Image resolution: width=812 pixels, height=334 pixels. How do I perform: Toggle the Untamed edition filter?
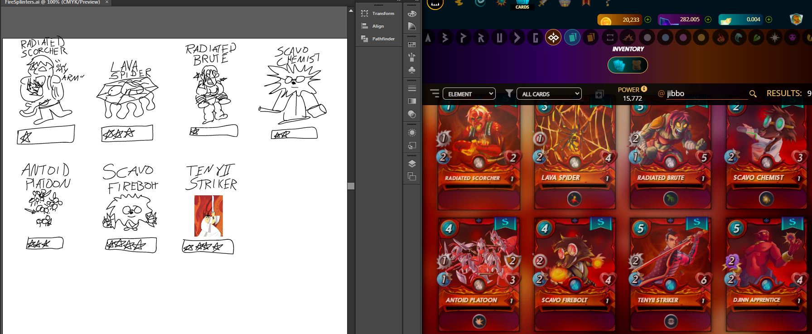(x=499, y=38)
